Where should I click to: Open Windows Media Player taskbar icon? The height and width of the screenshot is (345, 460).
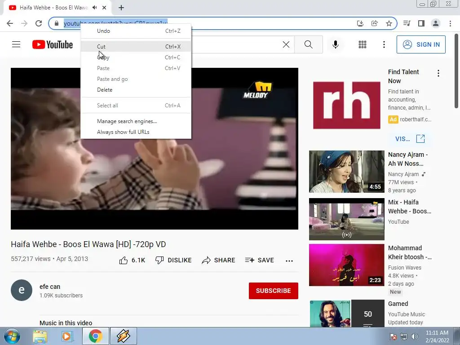[x=67, y=336]
